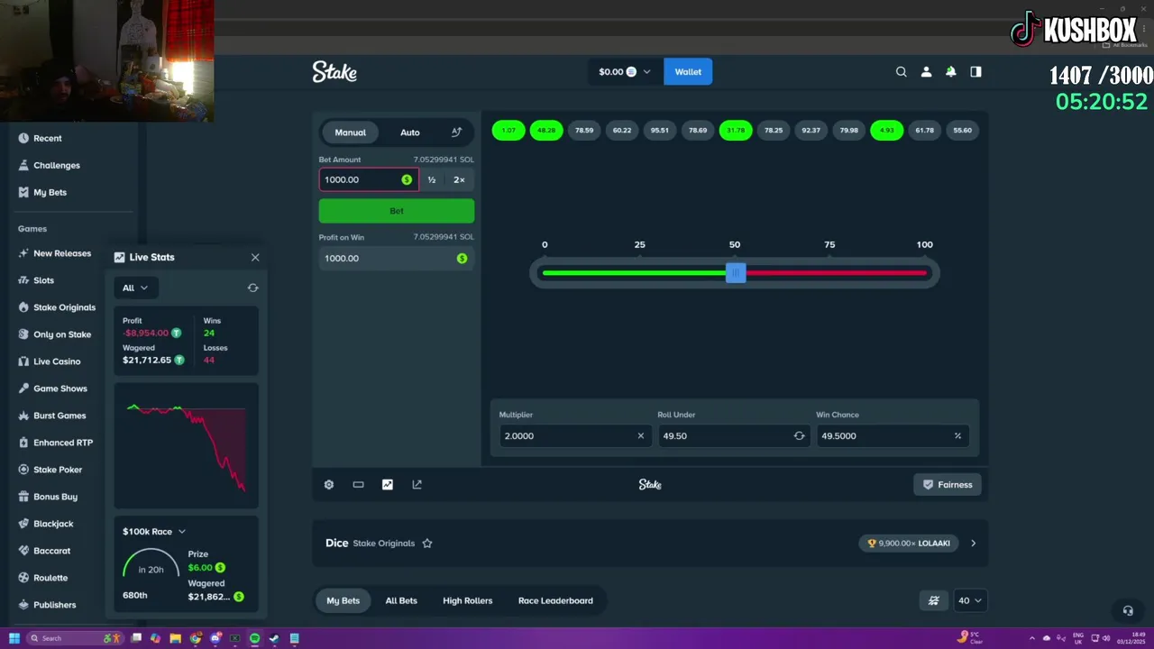1154x649 pixels.
Task: Open Enhanced RTP in the sidebar
Action: (x=55, y=443)
